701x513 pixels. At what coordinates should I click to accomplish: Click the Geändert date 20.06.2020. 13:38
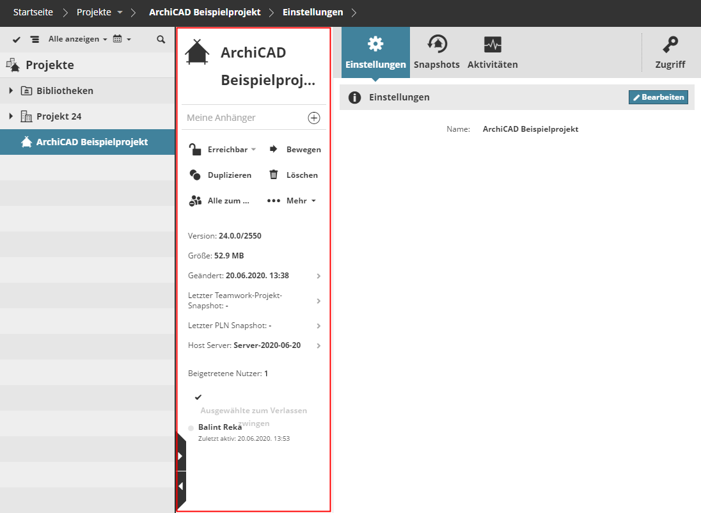tap(257, 276)
